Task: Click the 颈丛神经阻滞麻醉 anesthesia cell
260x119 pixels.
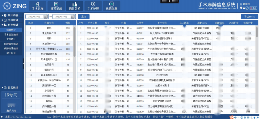Action: [202, 96]
